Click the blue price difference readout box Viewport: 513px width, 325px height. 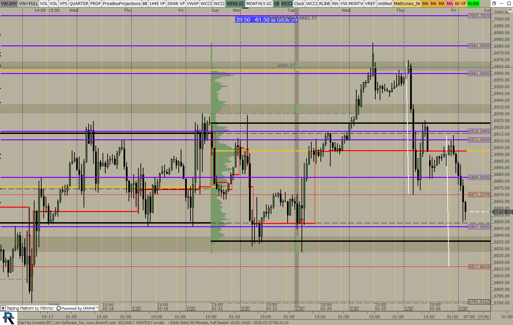point(266,20)
